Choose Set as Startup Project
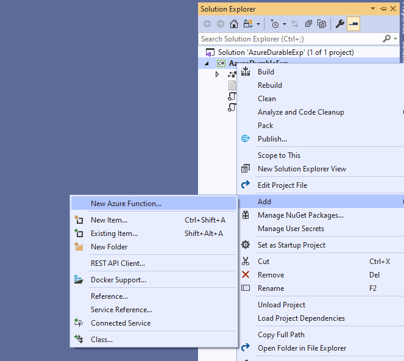Image resolution: width=404 pixels, height=361 pixels. click(x=291, y=245)
